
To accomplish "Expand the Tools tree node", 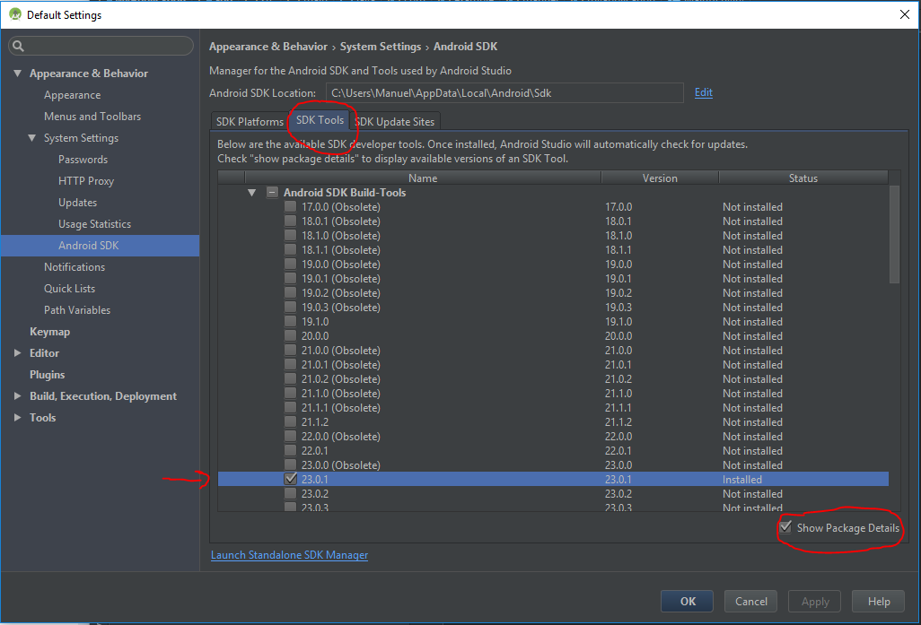I will [18, 417].
